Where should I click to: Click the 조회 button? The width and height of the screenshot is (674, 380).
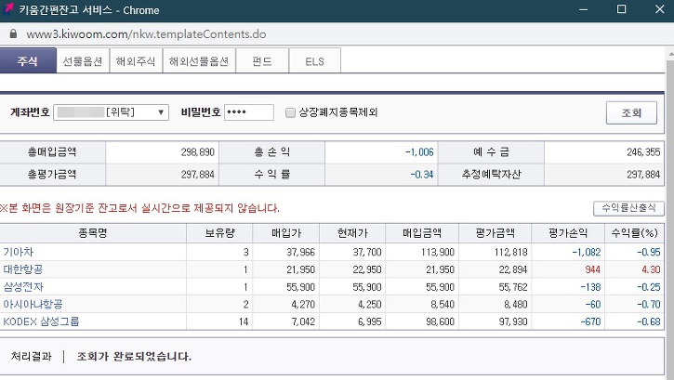click(x=631, y=113)
